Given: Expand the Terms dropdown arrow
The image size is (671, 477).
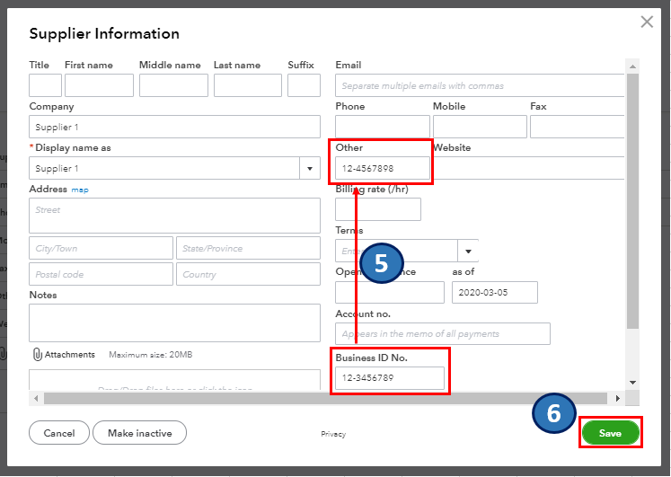Looking at the screenshot, I should 468,252.
